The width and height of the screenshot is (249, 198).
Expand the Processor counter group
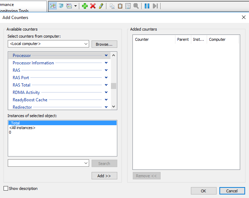pyautogui.click(x=106, y=55)
